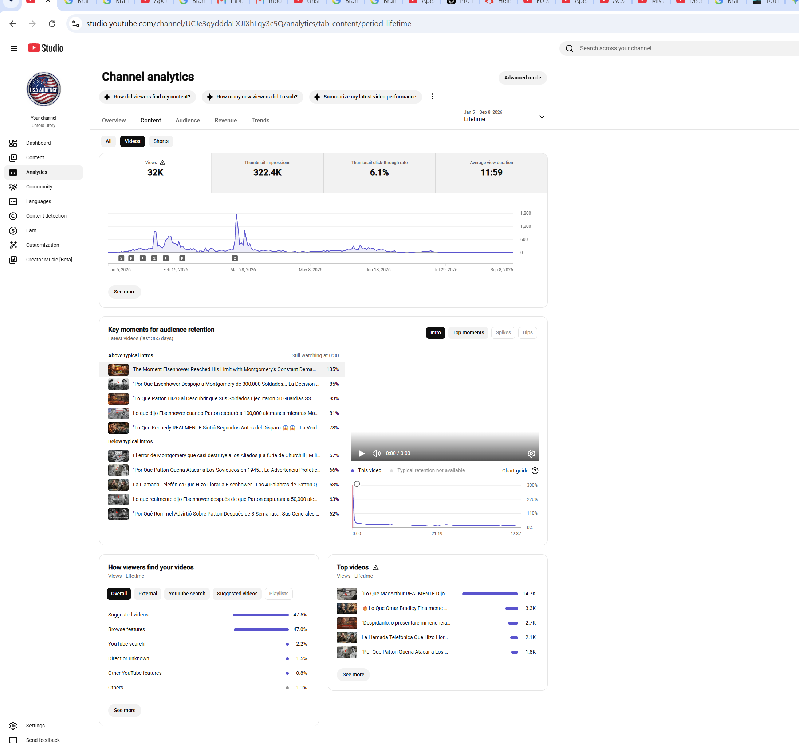Open the Audience tab
799x743 pixels.
tap(188, 121)
